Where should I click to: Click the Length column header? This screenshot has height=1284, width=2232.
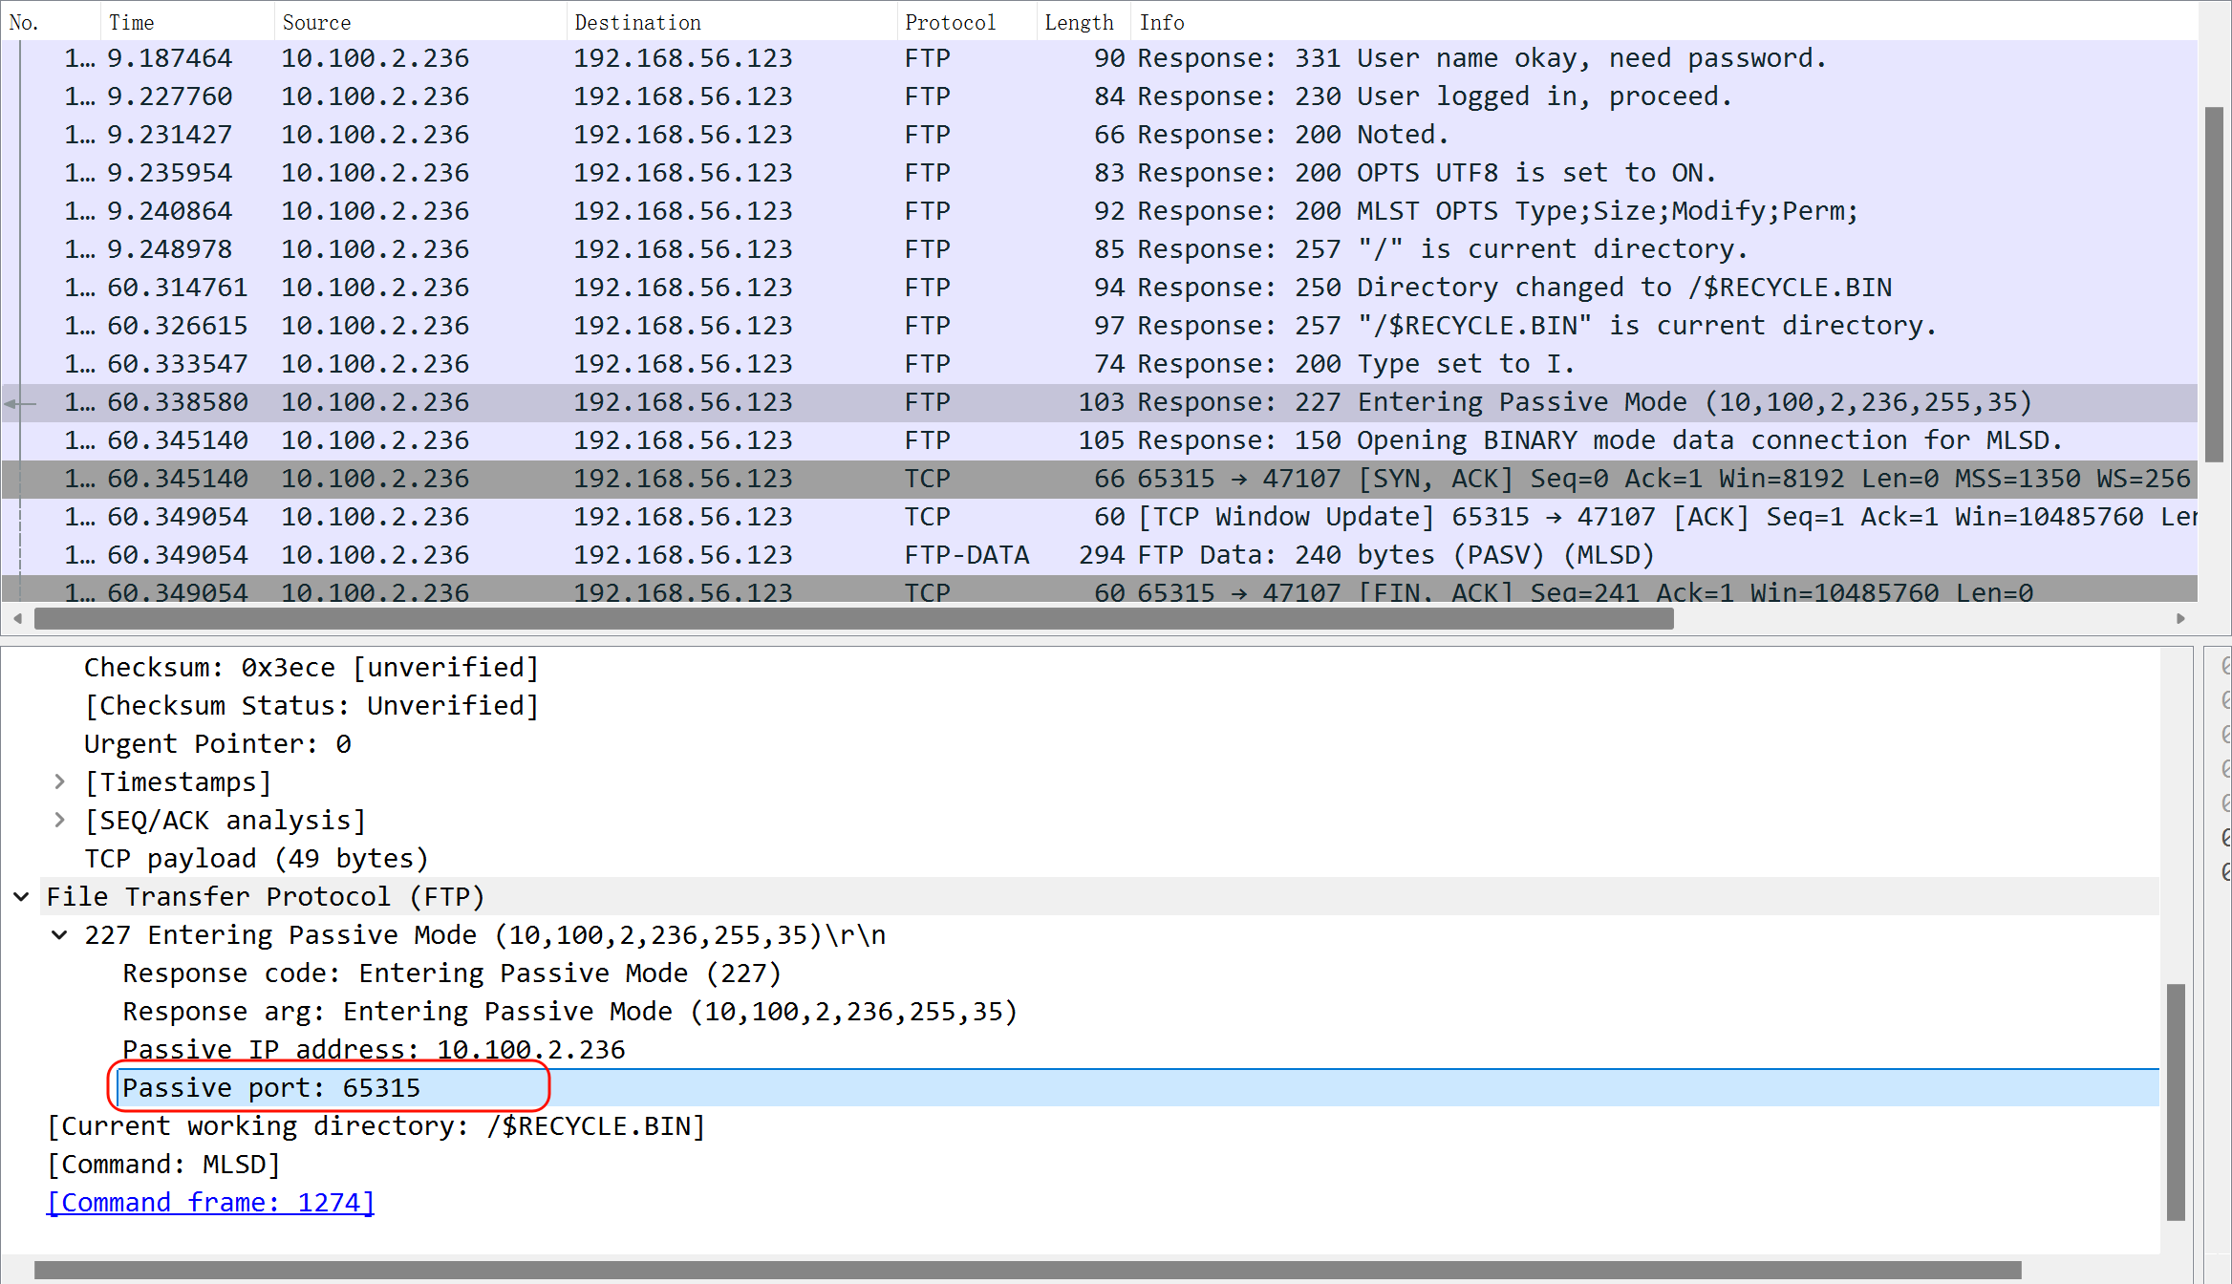coord(1079,22)
